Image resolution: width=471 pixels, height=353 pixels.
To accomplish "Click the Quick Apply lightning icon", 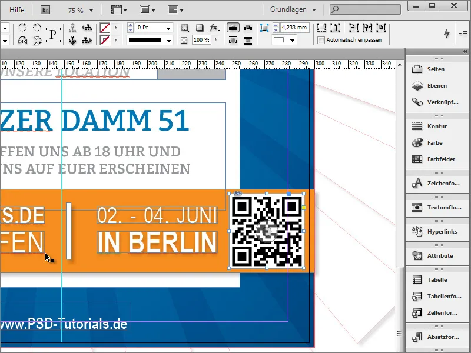I will (447, 34).
